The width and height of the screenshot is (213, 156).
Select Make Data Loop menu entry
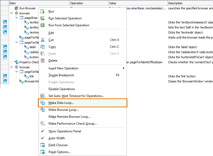click(61, 103)
